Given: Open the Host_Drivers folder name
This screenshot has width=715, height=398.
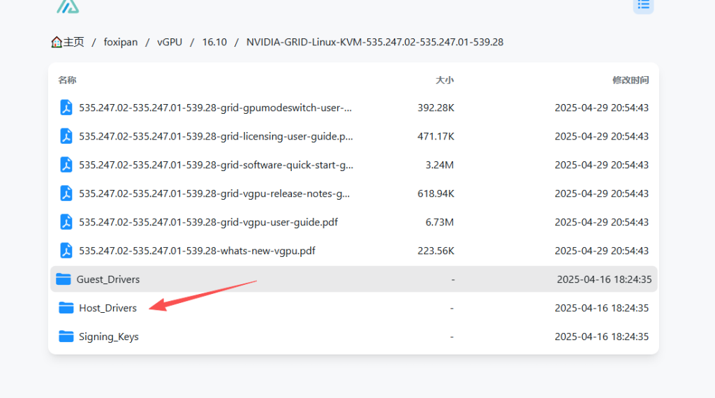Looking at the screenshot, I should 108,308.
